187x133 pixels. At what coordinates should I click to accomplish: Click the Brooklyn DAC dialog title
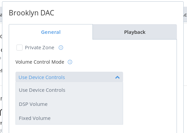point(32,13)
